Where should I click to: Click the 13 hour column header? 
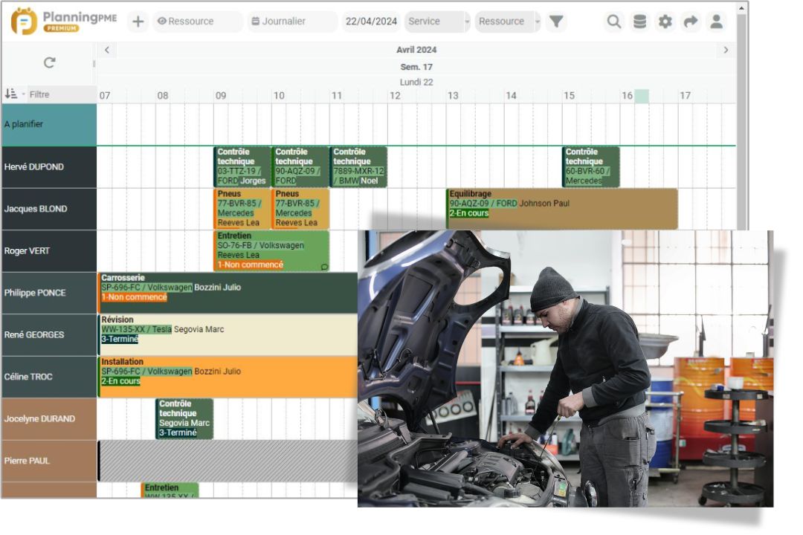coord(453,96)
